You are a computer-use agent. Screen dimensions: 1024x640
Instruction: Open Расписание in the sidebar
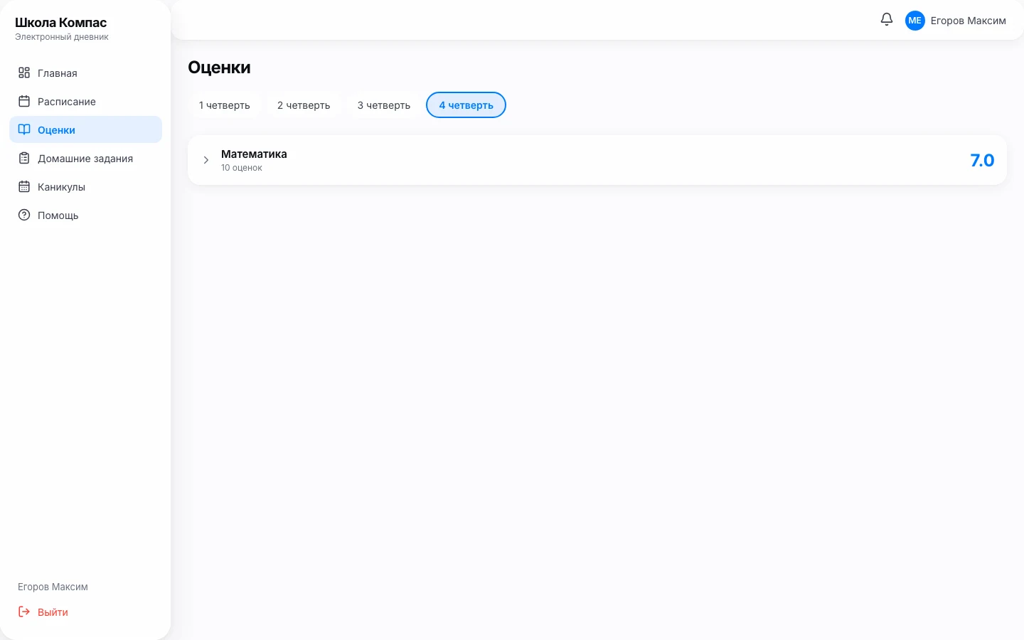click(85, 101)
